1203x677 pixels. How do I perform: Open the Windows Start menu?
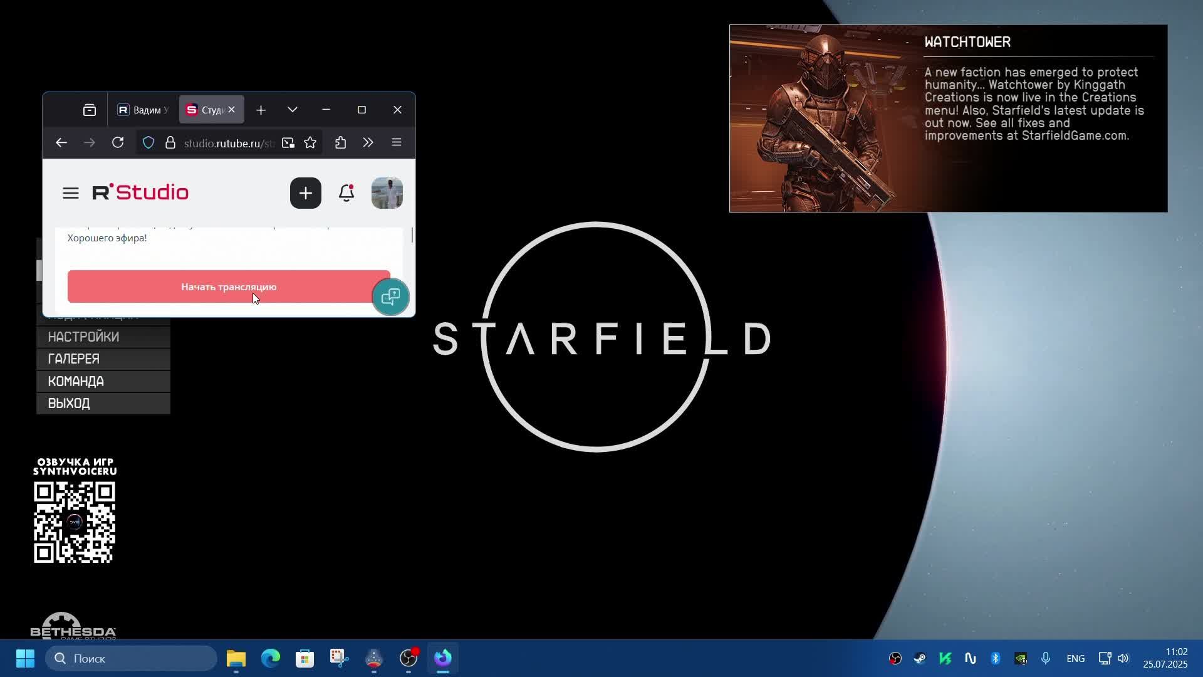25,658
